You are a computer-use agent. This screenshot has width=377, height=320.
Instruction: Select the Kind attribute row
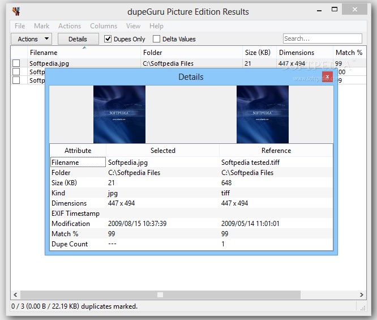(x=191, y=193)
